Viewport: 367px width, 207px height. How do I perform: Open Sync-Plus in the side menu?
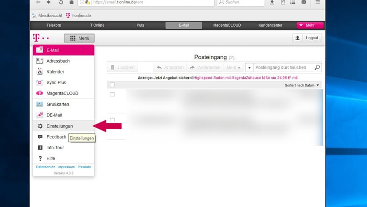pyautogui.click(x=64, y=82)
